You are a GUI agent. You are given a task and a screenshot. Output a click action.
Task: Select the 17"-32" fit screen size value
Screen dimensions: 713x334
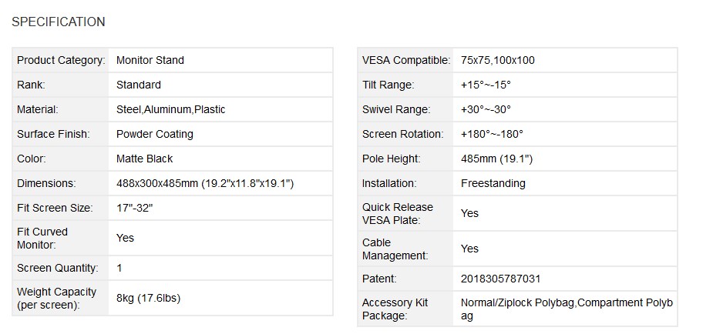[x=135, y=208]
